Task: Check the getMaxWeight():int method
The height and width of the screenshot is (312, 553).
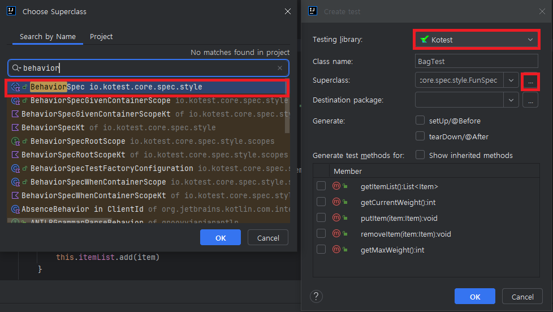Action: click(x=321, y=250)
